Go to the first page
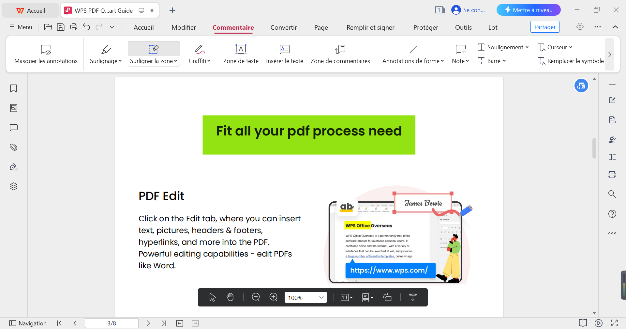 click(59, 323)
